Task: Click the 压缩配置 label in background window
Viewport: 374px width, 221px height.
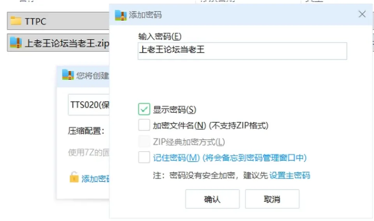Action: (x=86, y=131)
